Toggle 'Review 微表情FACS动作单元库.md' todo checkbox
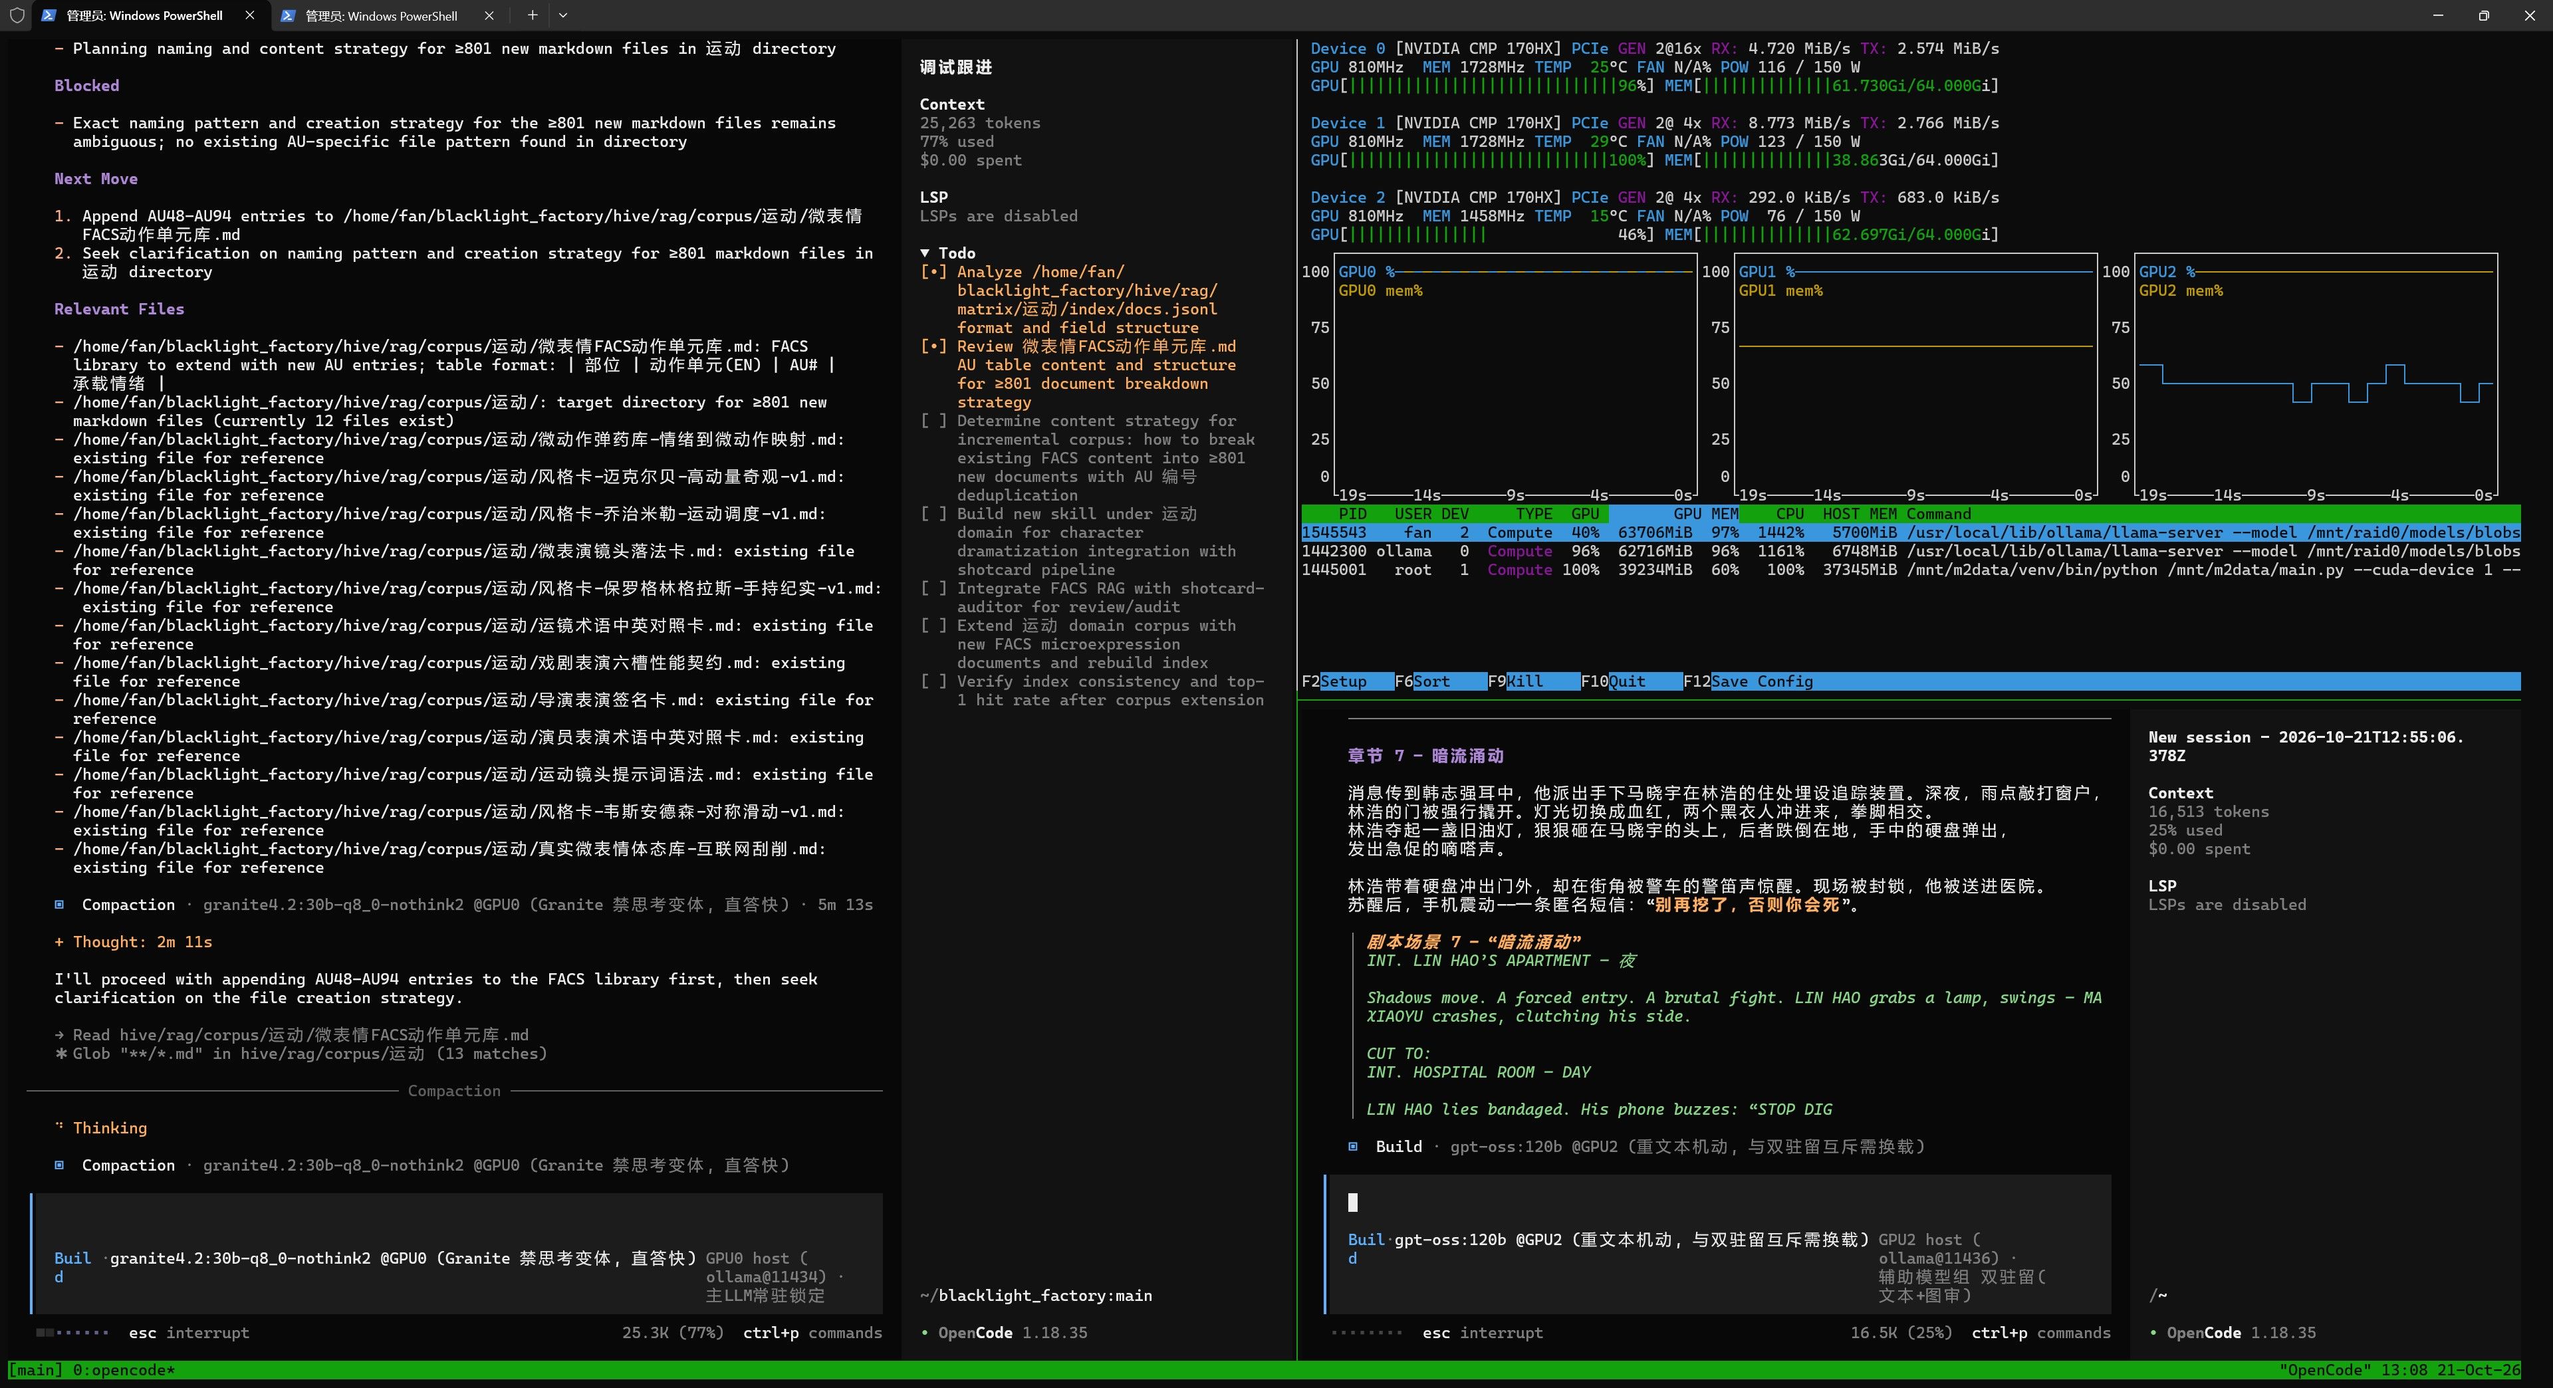The width and height of the screenshot is (2553, 1388). (933, 346)
